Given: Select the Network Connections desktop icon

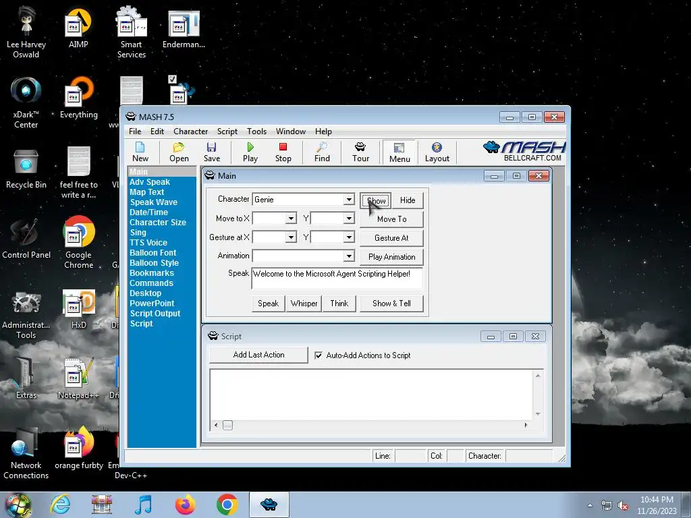Looking at the screenshot, I should point(26,454).
